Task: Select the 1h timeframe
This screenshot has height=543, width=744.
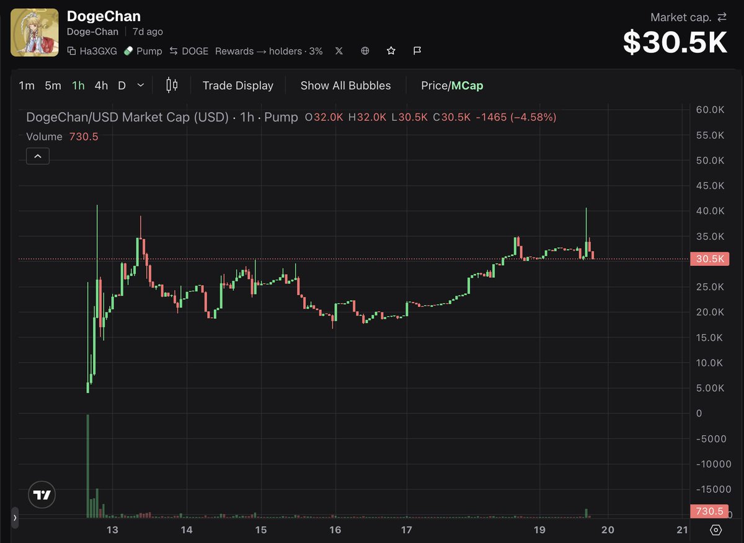Action: [78, 86]
